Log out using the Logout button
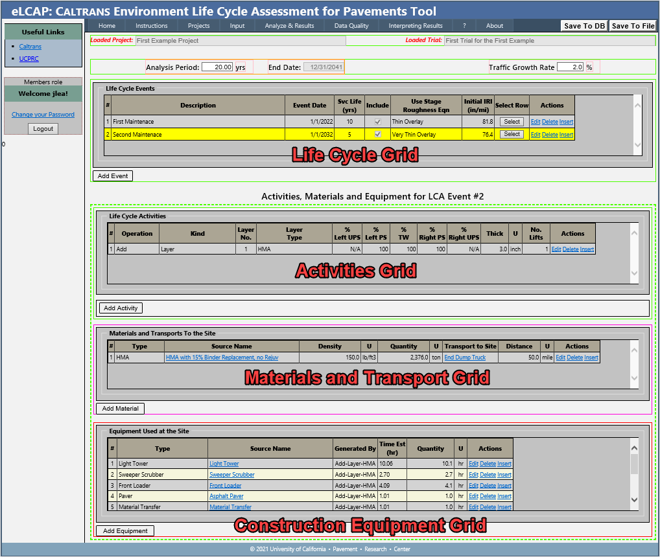 click(x=43, y=129)
